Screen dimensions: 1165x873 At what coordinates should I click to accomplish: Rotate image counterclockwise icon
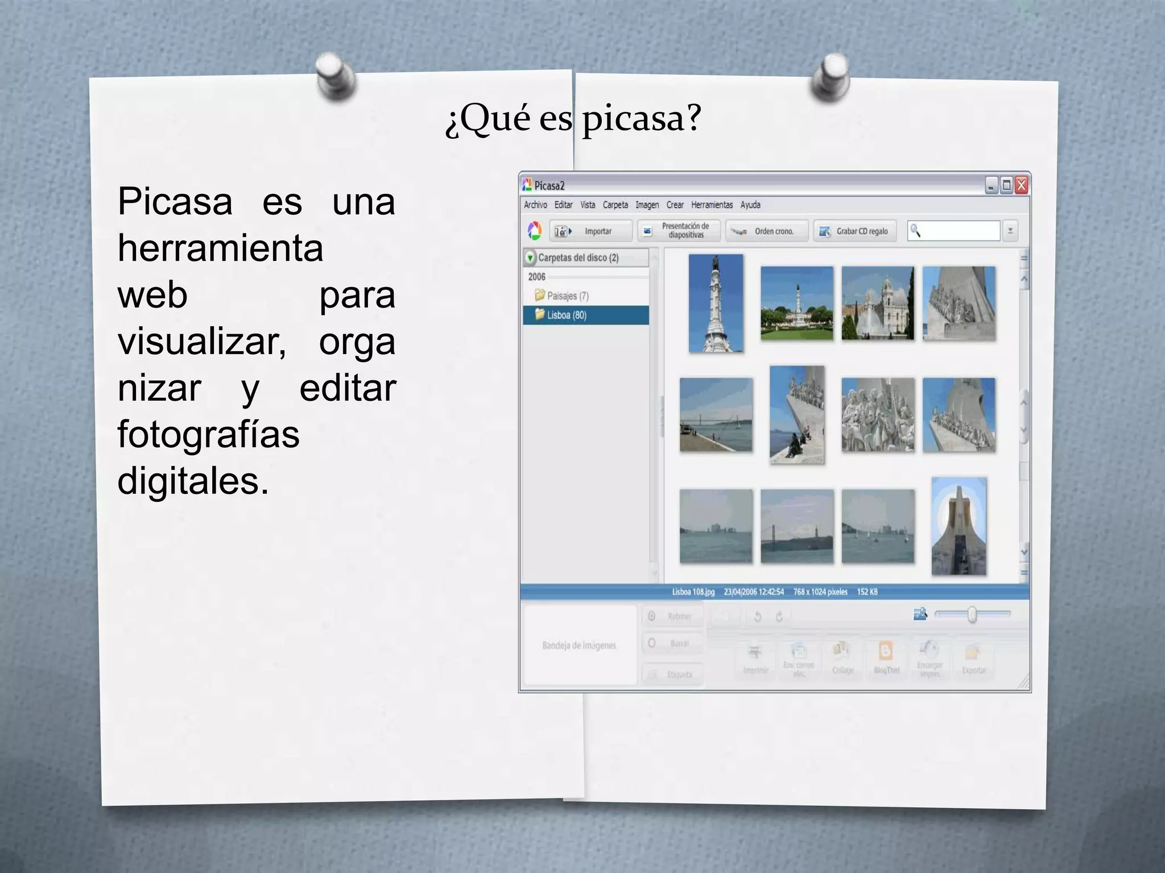coord(758,617)
